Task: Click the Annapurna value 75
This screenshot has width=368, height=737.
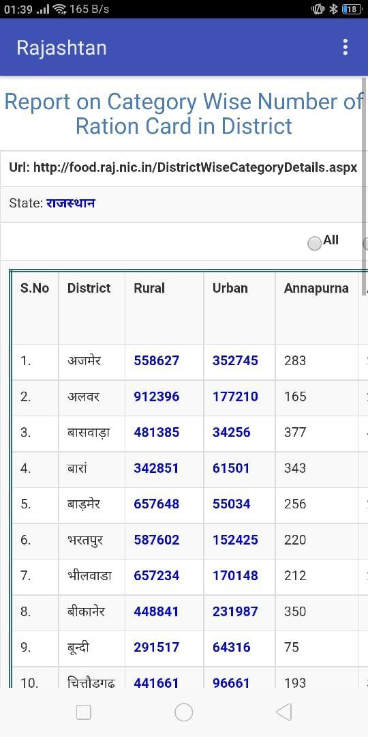Action: click(291, 647)
